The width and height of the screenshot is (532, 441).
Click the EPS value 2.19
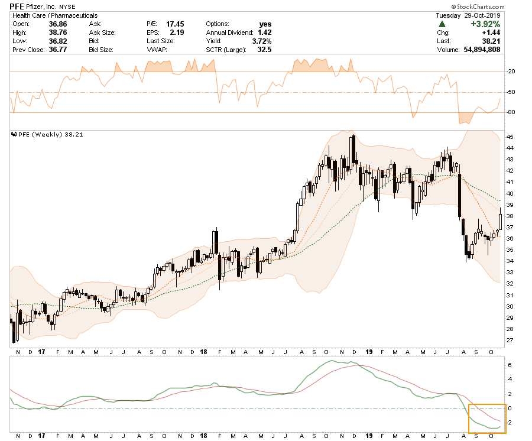click(x=177, y=33)
